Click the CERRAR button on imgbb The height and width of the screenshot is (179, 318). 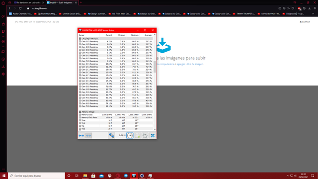(x=305, y=22)
